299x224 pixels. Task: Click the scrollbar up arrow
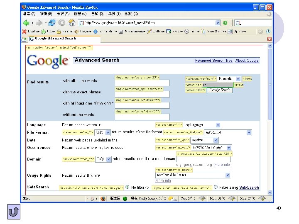[x=270, y=46]
